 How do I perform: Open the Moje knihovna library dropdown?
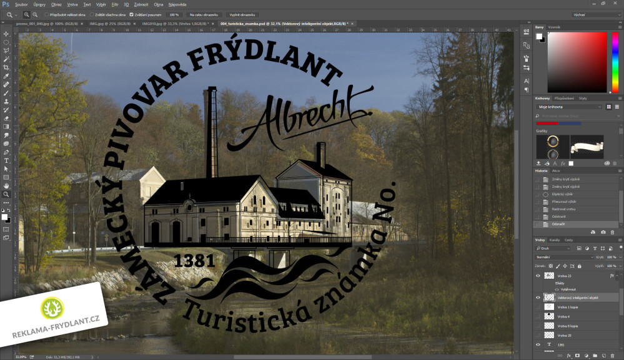tap(568, 107)
